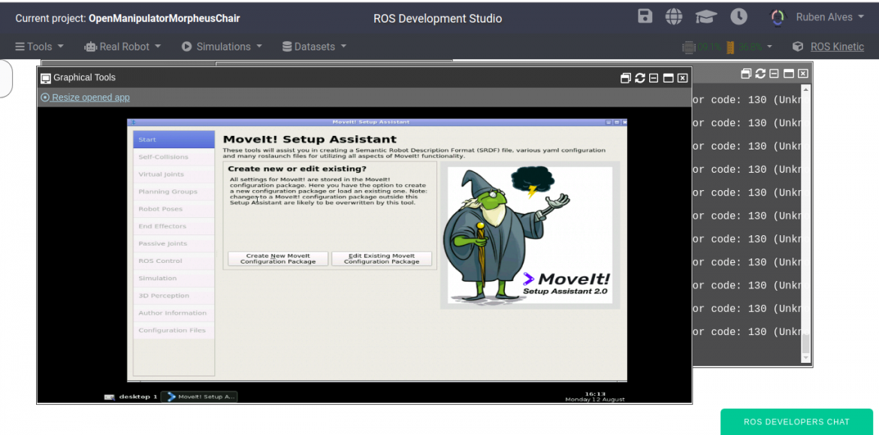Open the clock history icon
The height and width of the screenshot is (435, 879).
tap(739, 17)
